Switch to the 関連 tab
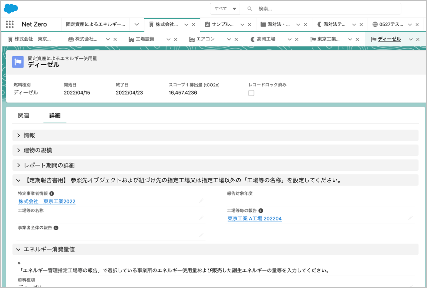Viewport: 427px width, 288px height. (x=24, y=115)
